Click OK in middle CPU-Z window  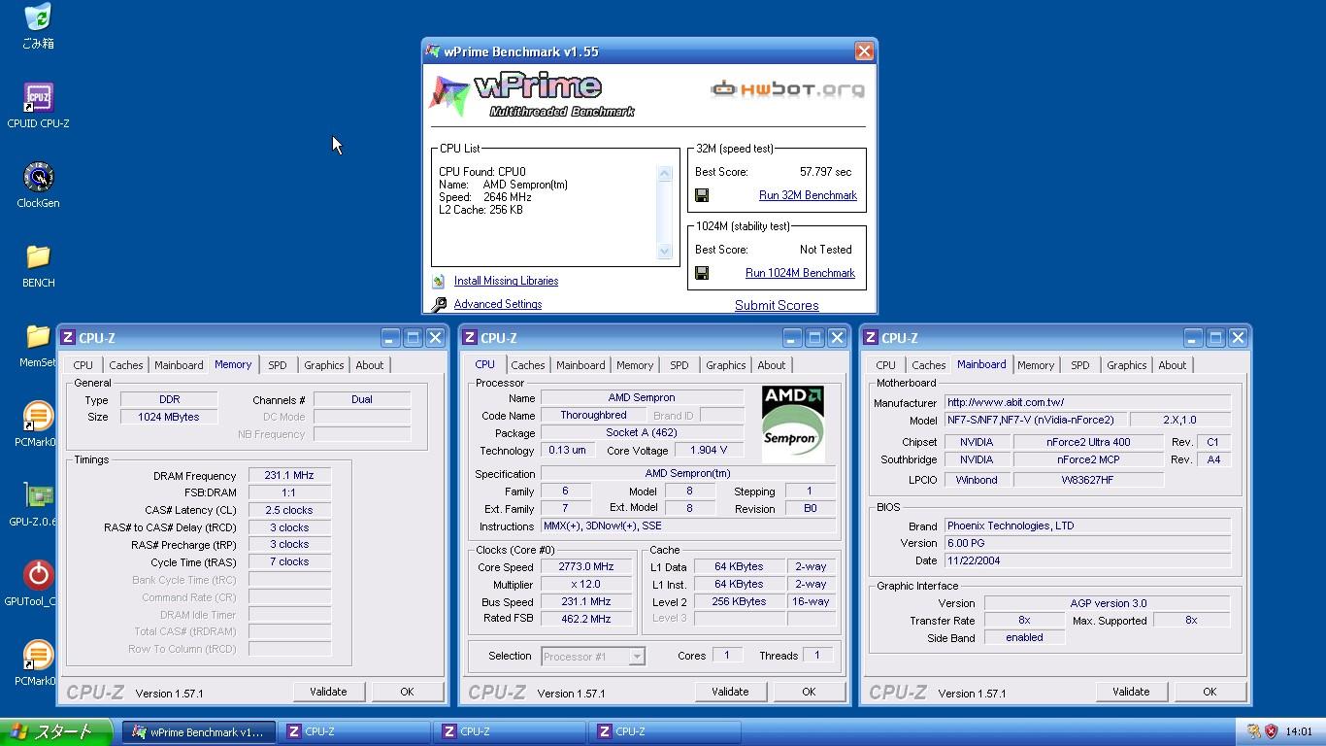click(x=809, y=692)
